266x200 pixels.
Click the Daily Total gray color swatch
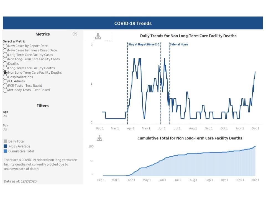(5, 141)
